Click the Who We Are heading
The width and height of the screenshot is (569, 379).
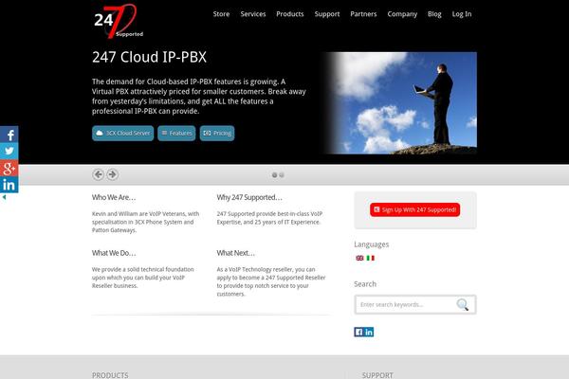click(114, 197)
